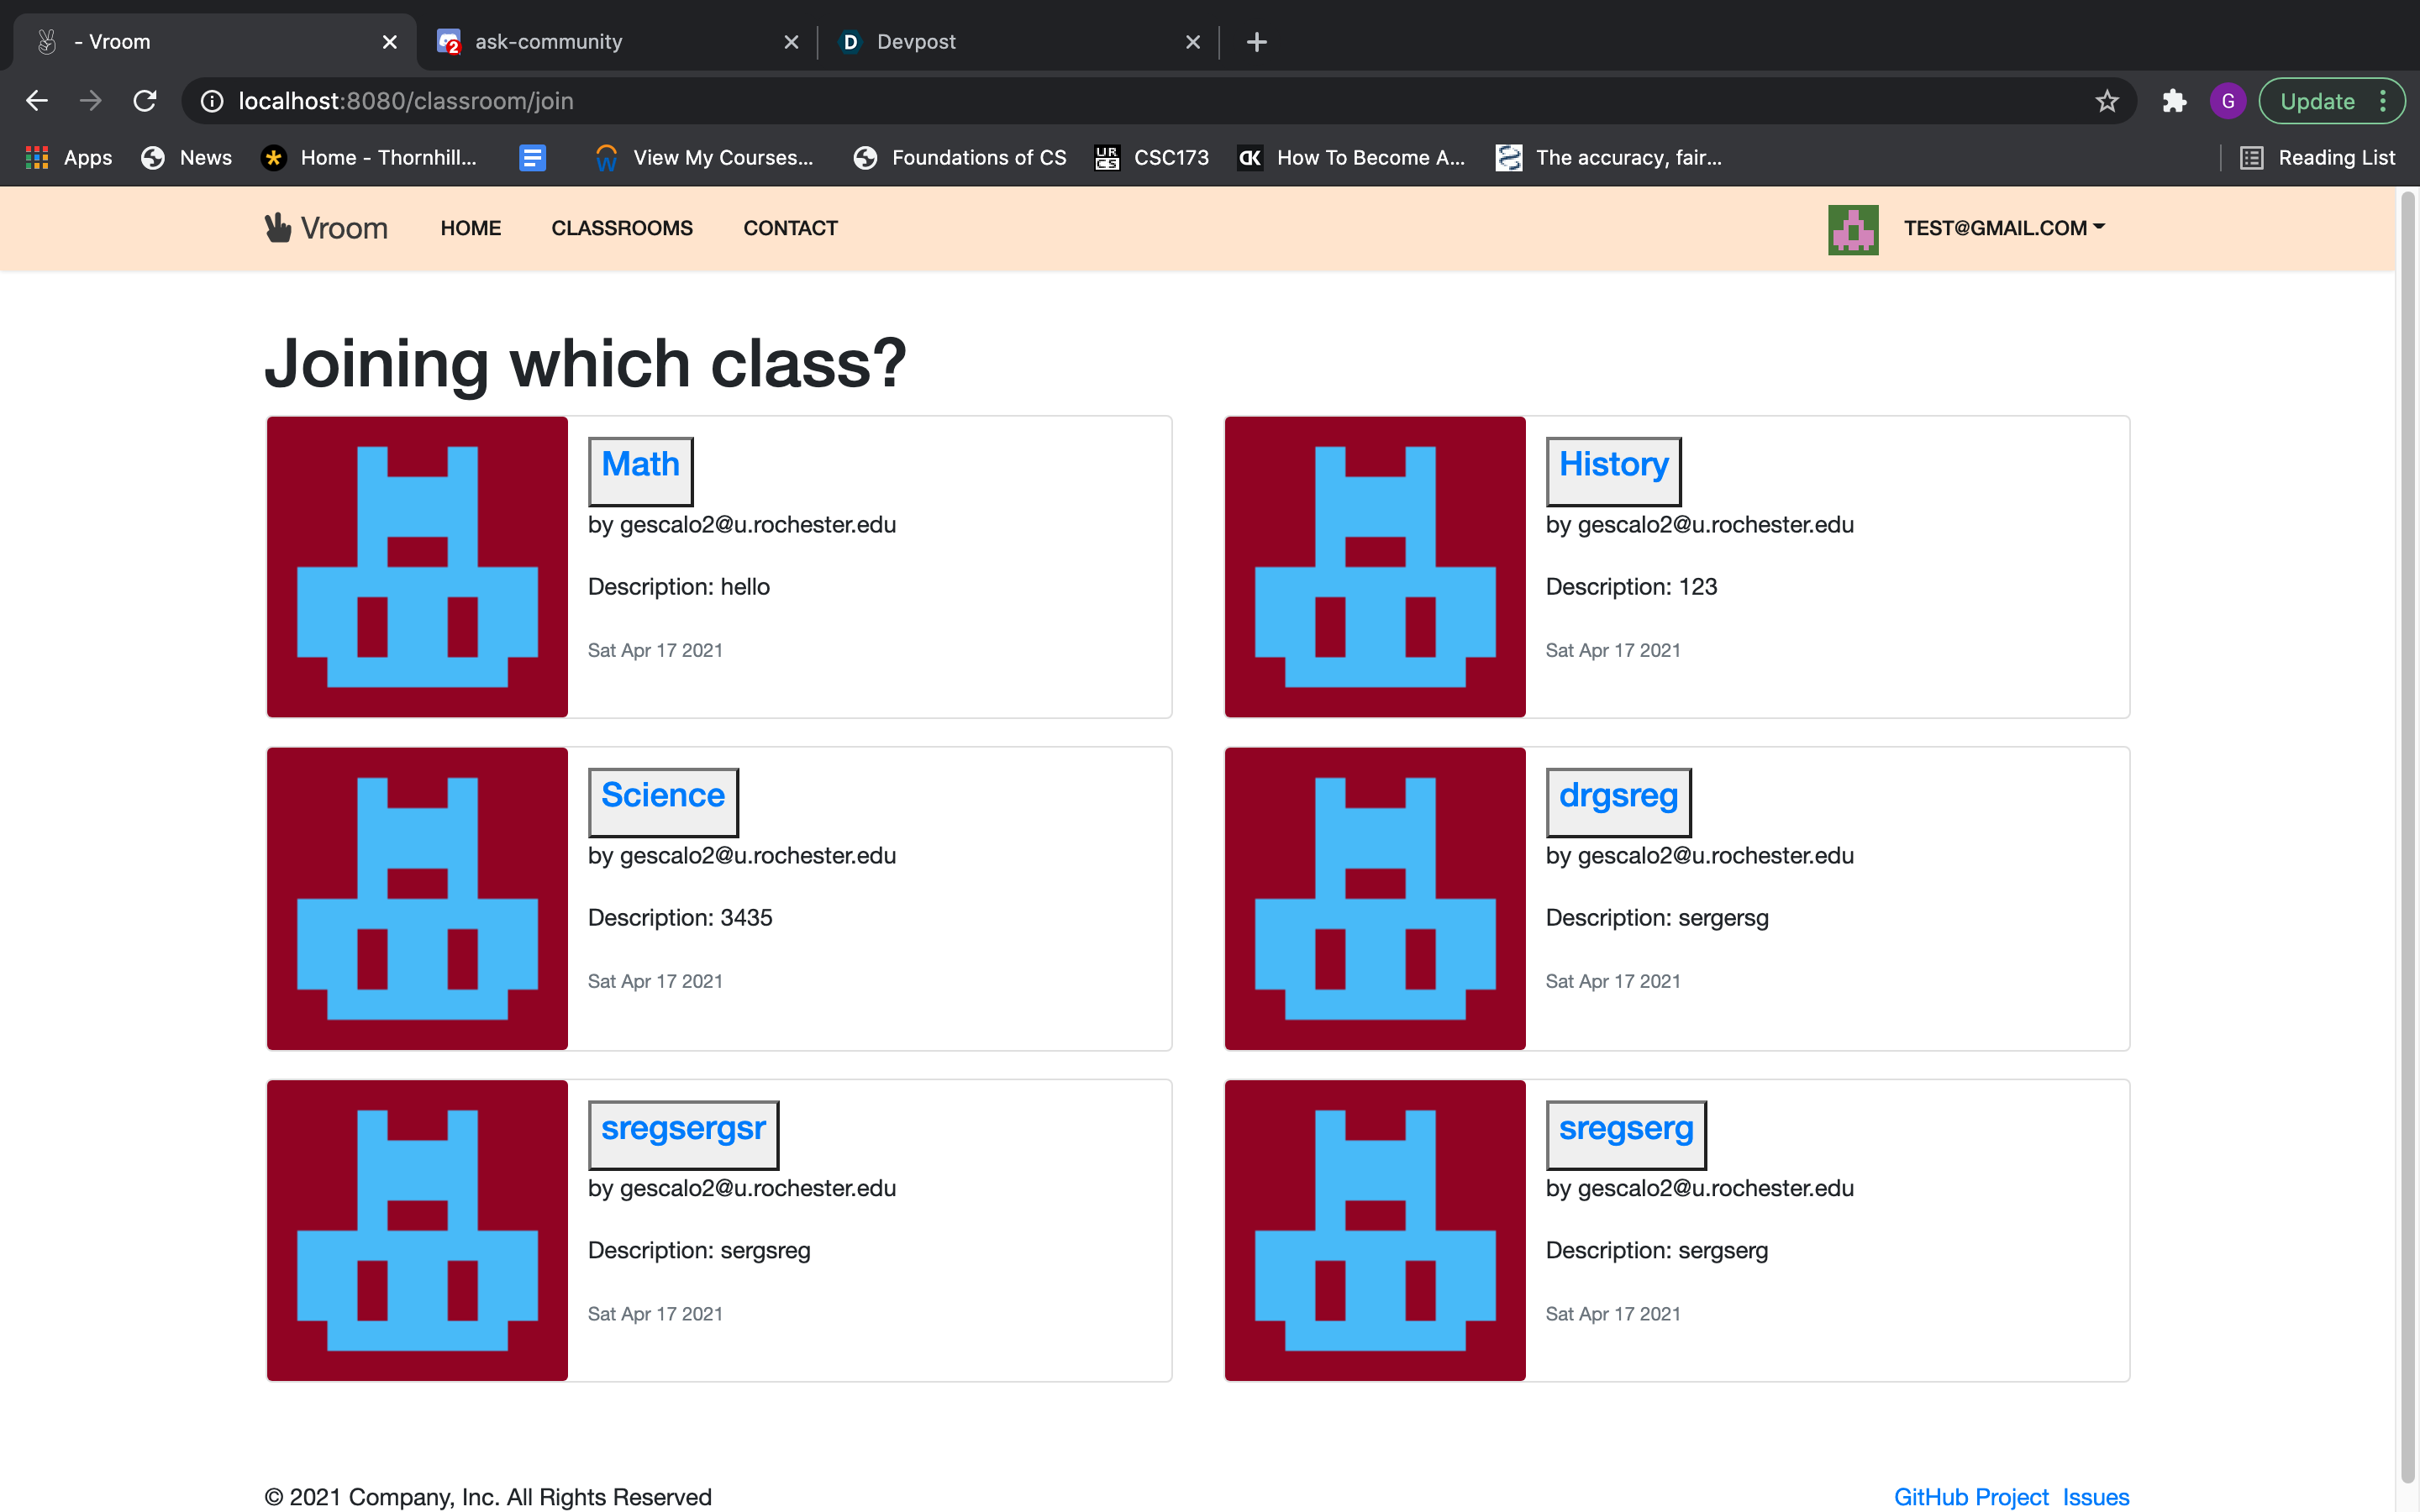Viewport: 2420px width, 1512px height.
Task: Select the History class button
Action: coord(1612,469)
